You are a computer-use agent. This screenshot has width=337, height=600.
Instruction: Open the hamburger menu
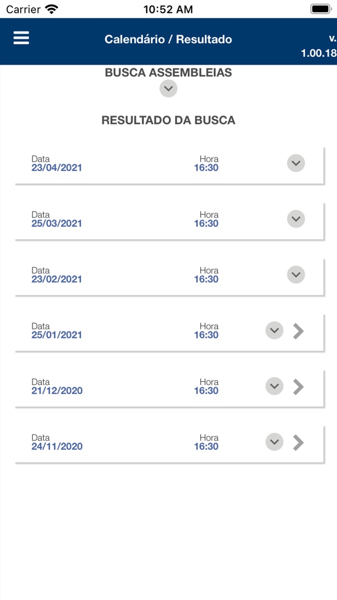click(21, 38)
